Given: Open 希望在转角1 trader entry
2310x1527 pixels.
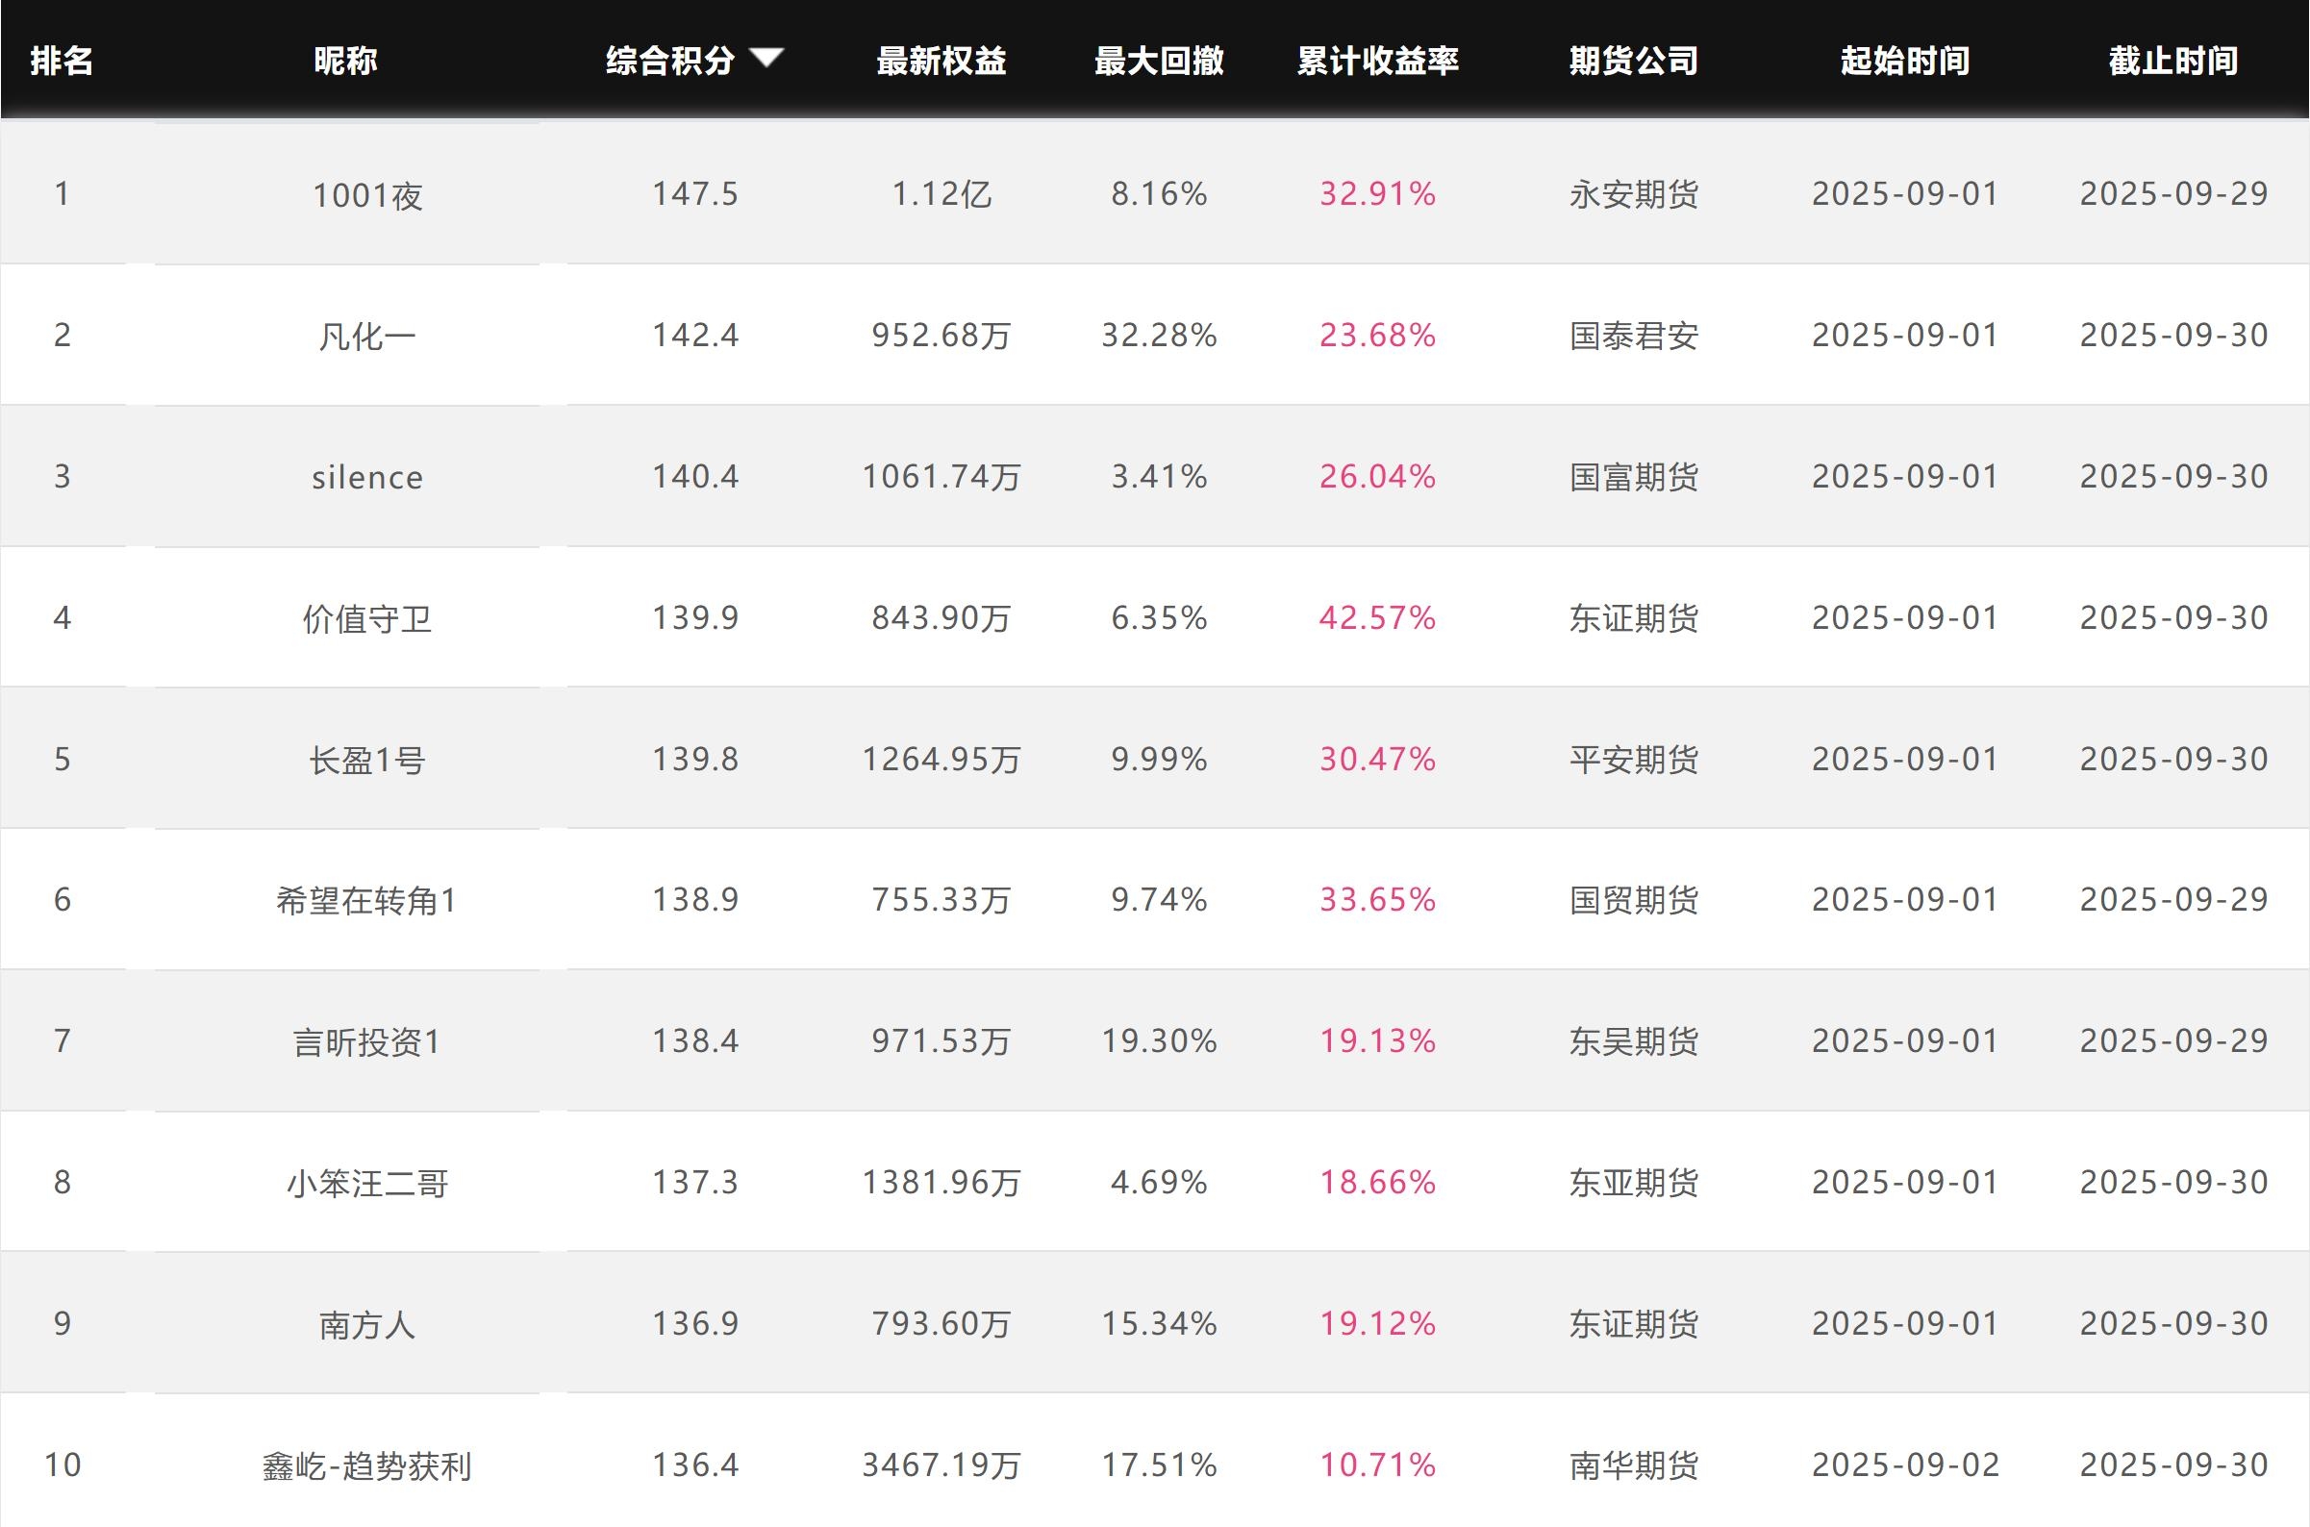Looking at the screenshot, I should 367,901.
